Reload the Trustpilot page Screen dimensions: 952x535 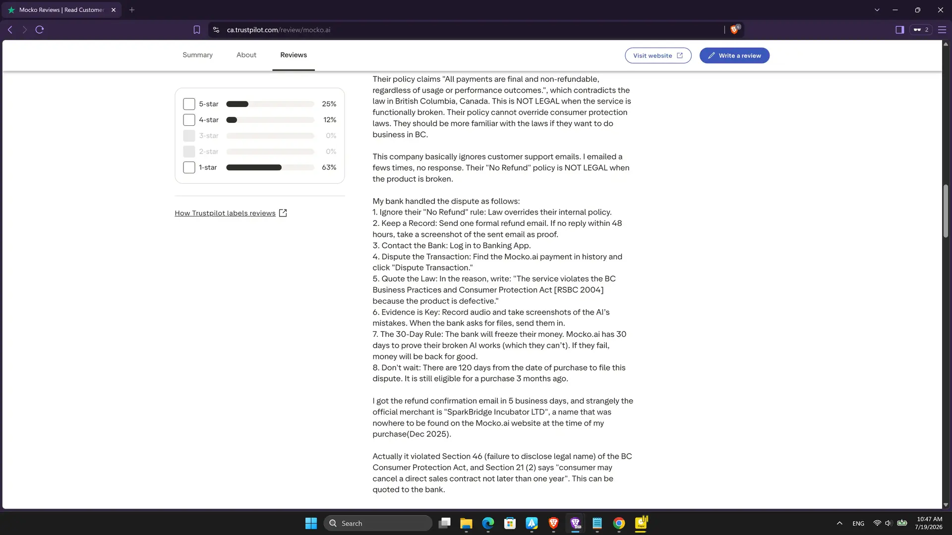(x=40, y=30)
